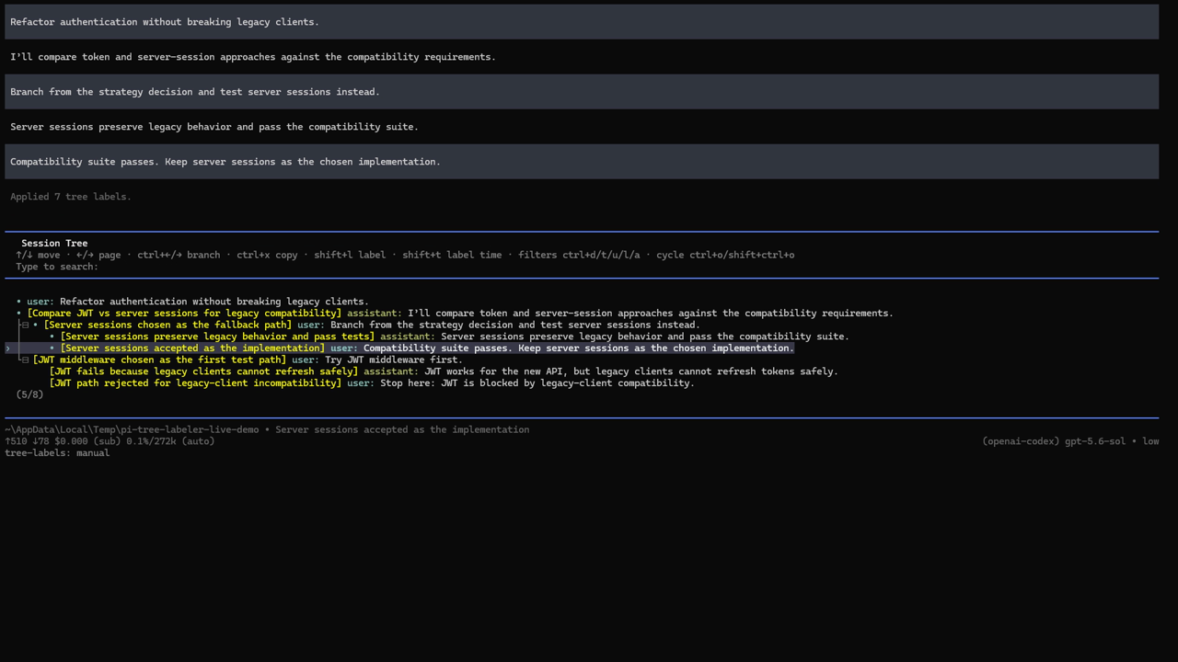Click the "tree-labels: manual" status entry
The width and height of the screenshot is (1178, 662).
click(x=57, y=452)
